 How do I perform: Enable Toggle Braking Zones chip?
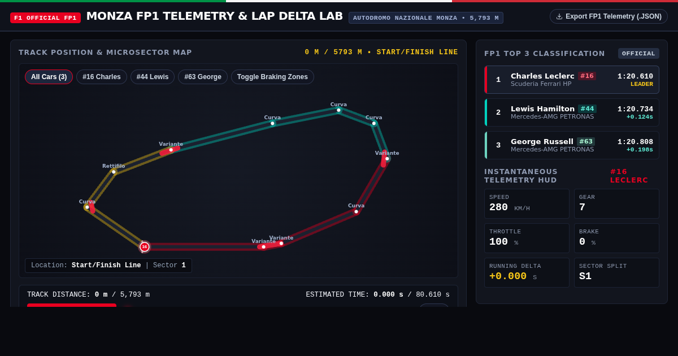click(x=272, y=77)
